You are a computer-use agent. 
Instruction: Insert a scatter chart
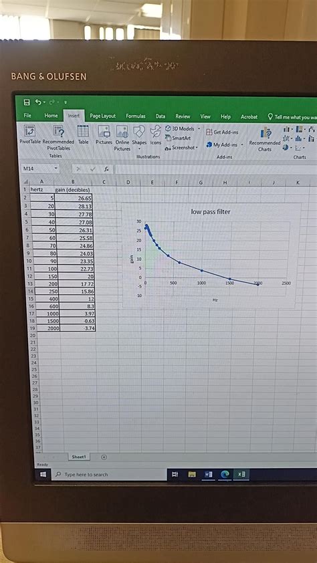pos(300,148)
